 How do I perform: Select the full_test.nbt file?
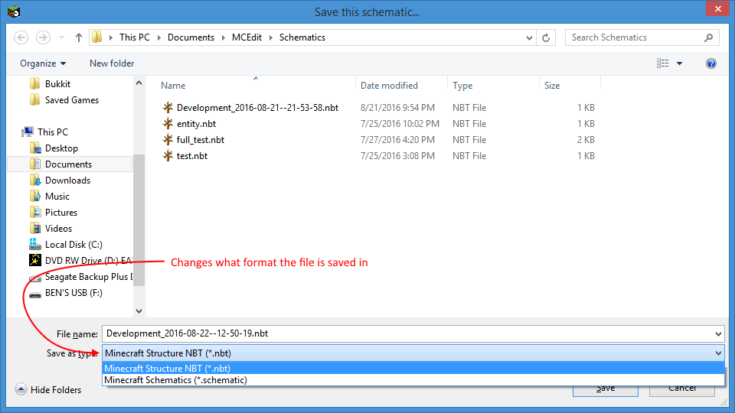click(200, 139)
